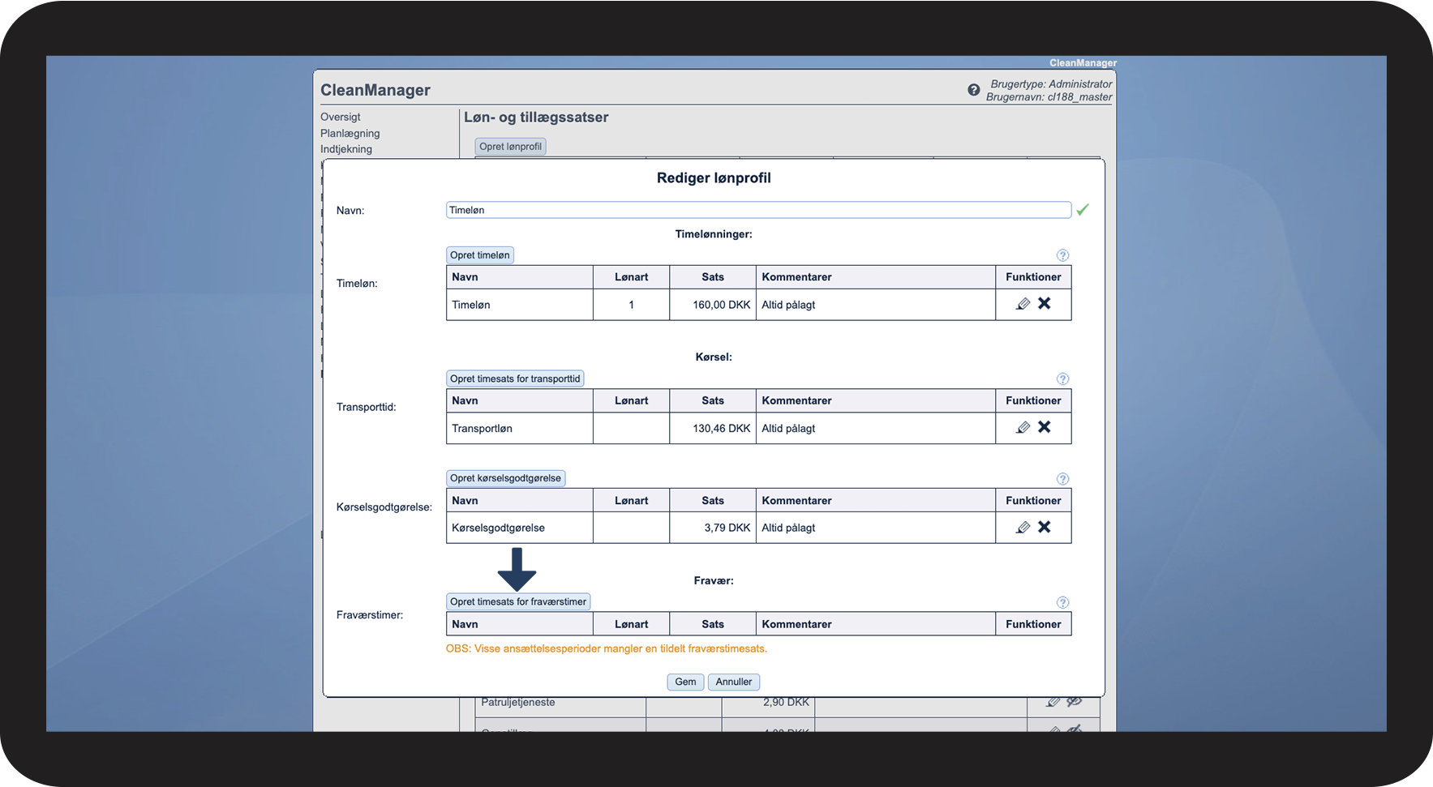Click Opret timeløn button

[x=480, y=255]
